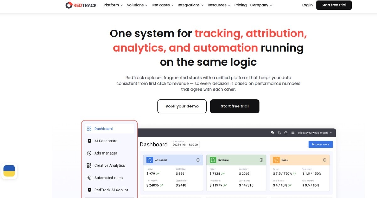Screen dimensions: 377x198
Task: Click the blue Ad spend gauge icon
Action: pyautogui.click(x=150, y=160)
